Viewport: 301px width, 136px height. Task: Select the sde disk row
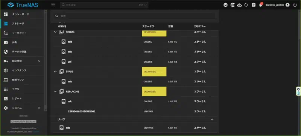point(135,52)
